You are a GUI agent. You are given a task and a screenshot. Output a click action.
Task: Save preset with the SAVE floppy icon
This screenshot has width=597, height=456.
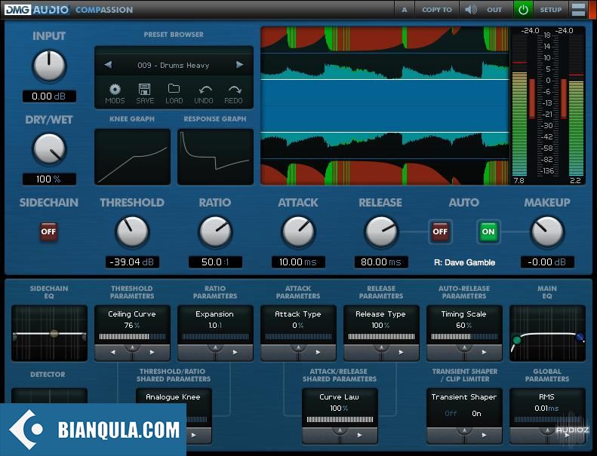pos(145,89)
